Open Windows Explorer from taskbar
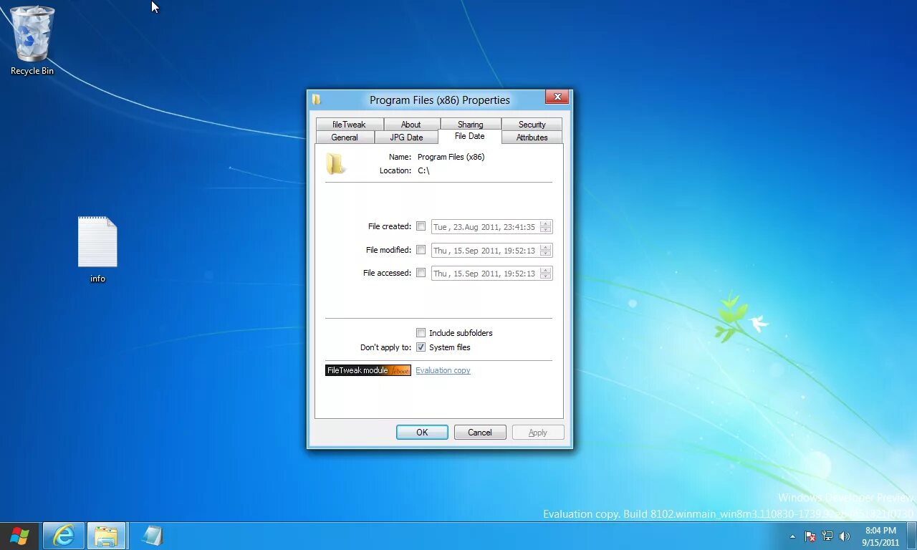The height and width of the screenshot is (550, 917). pos(106,536)
